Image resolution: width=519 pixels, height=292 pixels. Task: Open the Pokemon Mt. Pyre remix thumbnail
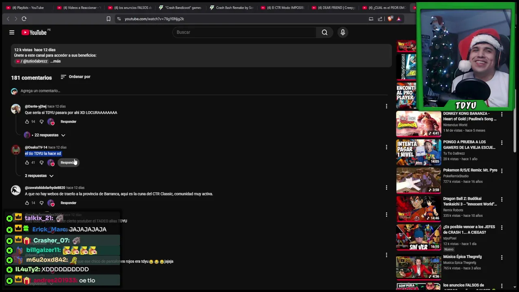coord(418,180)
